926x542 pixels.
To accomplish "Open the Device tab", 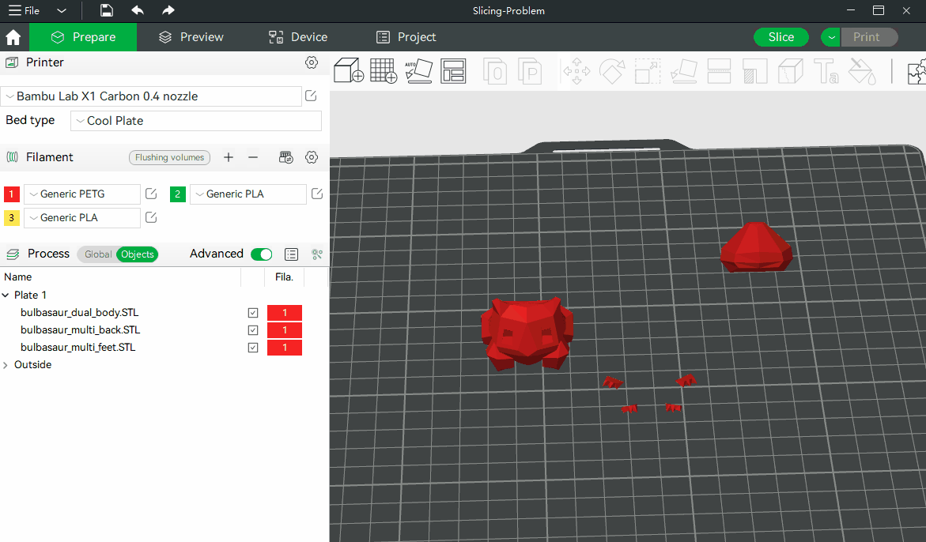I will tap(298, 37).
